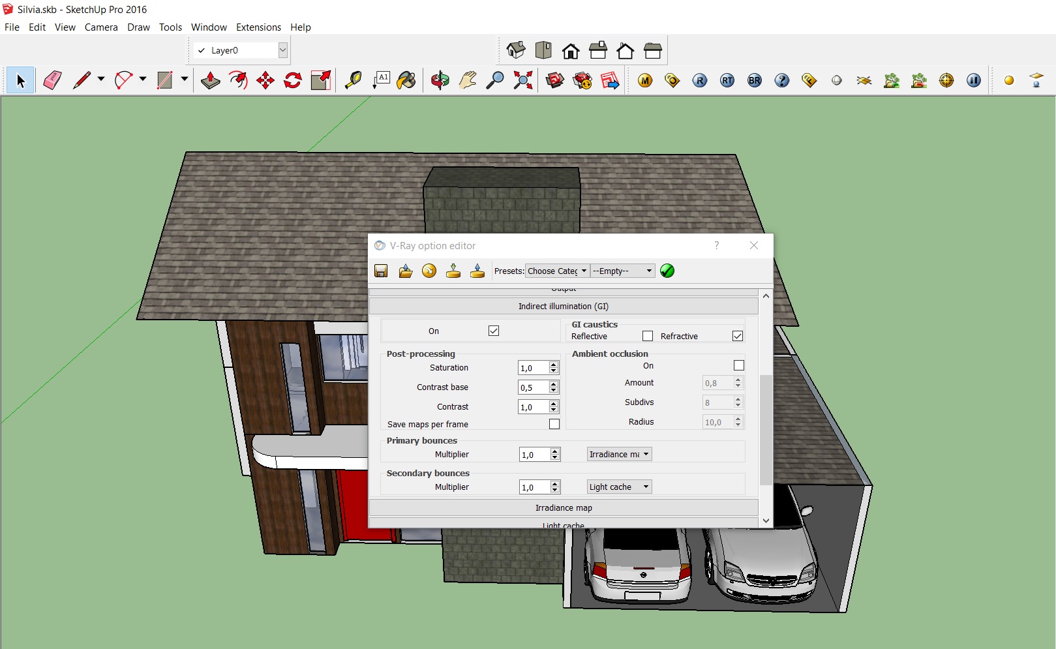The image size is (1056, 649).
Task: Turn on the Ambient occlusion checkbox
Action: tap(738, 365)
